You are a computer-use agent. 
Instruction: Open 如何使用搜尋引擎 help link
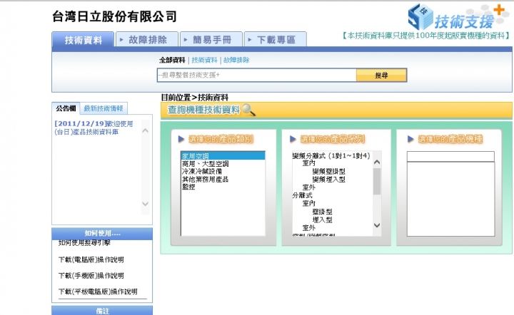tap(84, 243)
